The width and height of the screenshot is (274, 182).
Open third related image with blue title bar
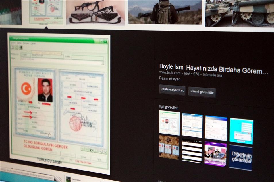click(x=216, y=128)
